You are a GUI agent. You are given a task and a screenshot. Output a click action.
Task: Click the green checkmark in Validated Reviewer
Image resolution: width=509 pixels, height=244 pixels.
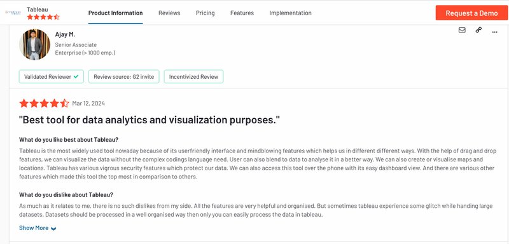pos(76,77)
